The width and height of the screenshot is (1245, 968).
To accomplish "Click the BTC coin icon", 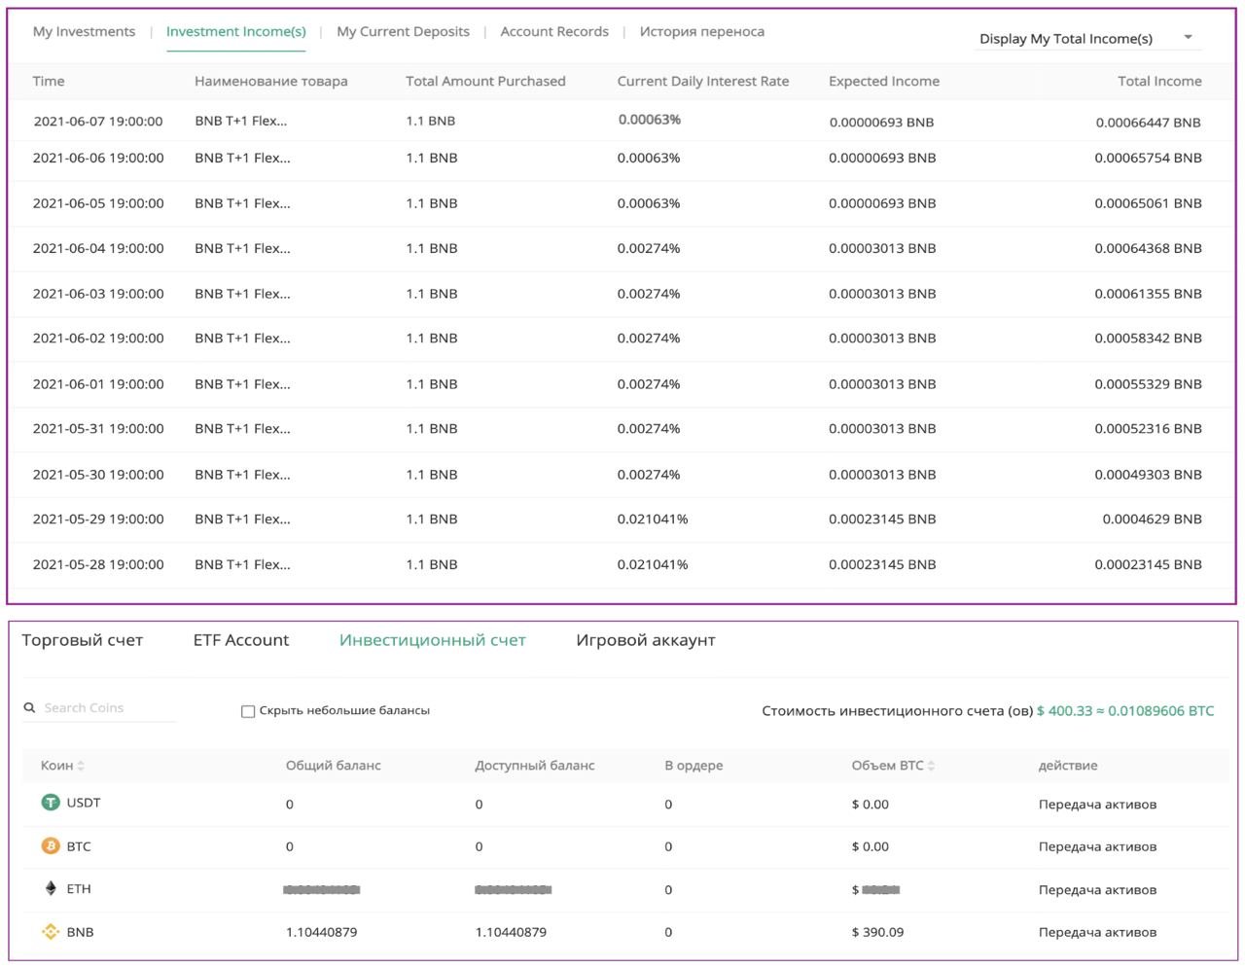I will point(51,846).
